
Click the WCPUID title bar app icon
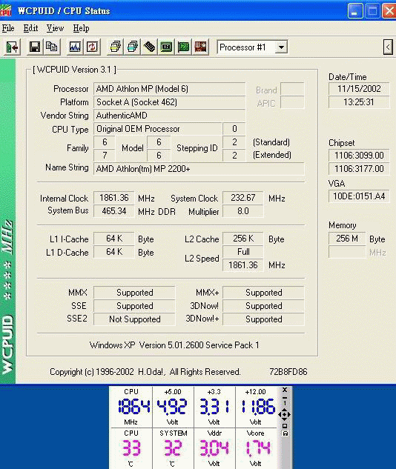click(x=6, y=11)
